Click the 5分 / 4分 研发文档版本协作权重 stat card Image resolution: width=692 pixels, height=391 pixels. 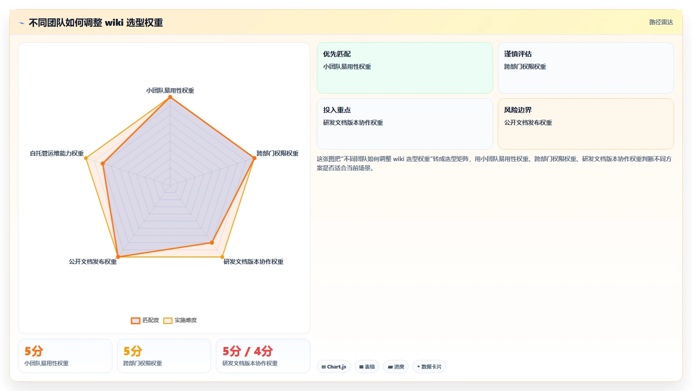tap(263, 356)
